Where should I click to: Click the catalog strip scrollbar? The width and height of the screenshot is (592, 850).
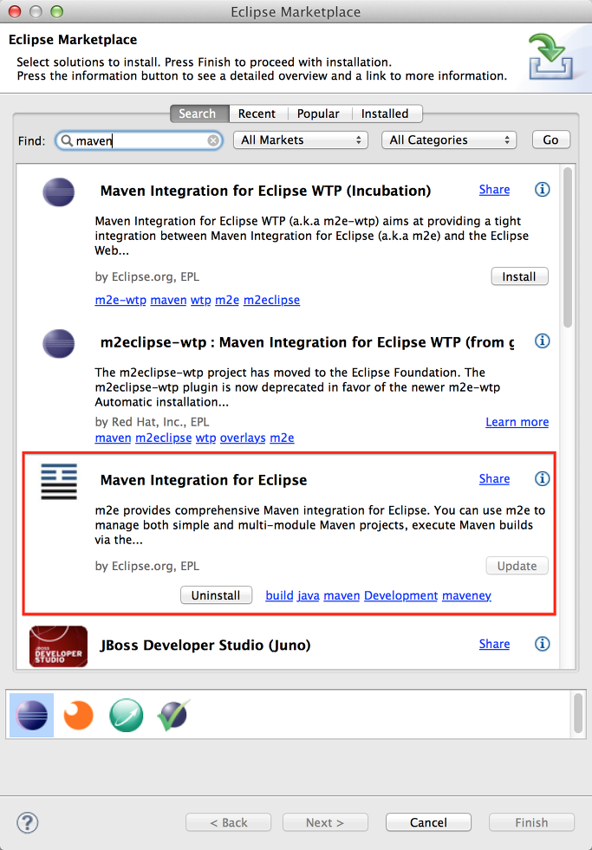578,712
